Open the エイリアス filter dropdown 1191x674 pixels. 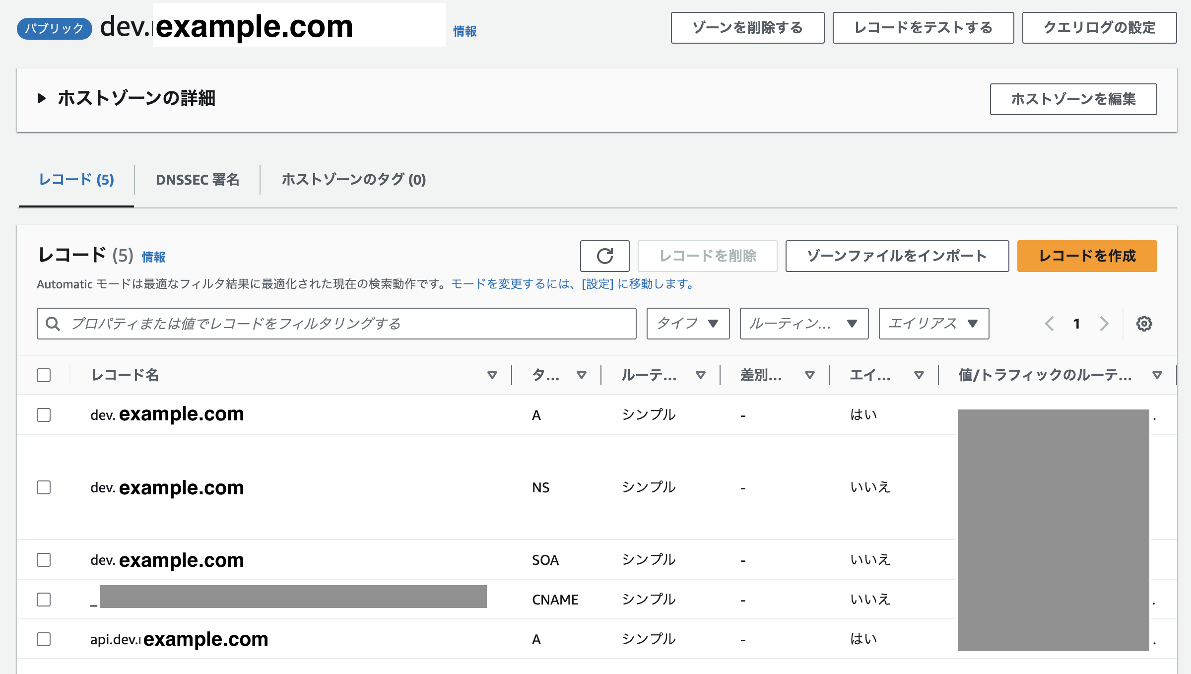[x=933, y=323]
